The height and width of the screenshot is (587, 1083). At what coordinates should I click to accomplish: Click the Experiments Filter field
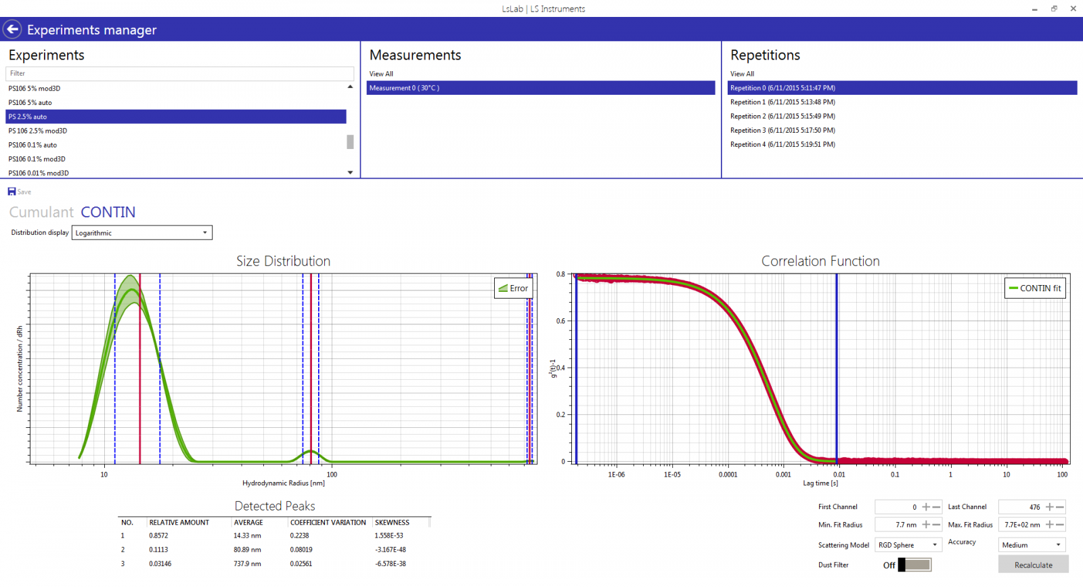[179, 73]
